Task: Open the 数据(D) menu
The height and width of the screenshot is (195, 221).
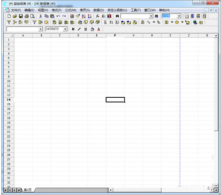Action: click(99, 10)
